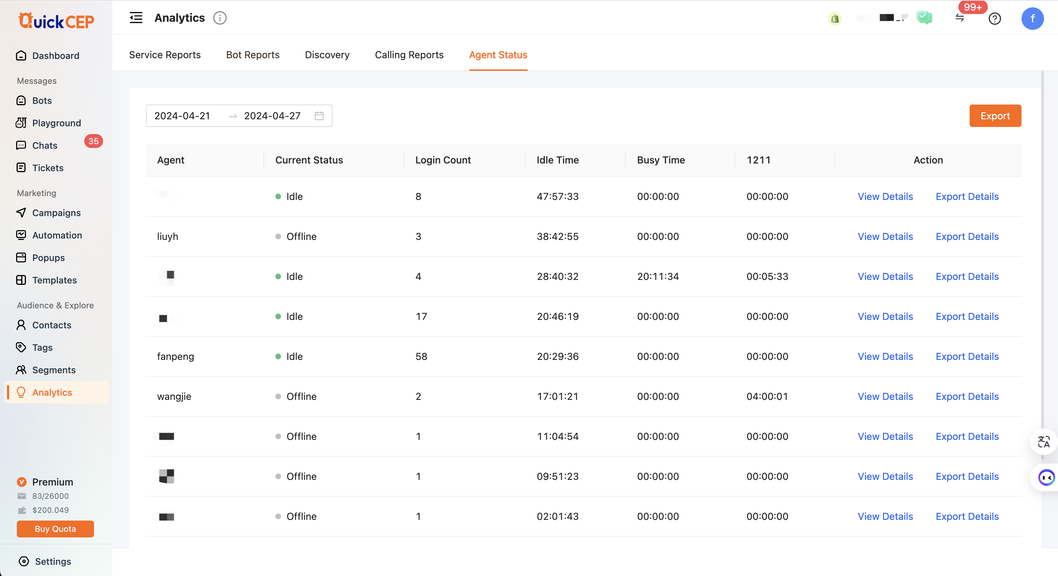Switch to Calling Reports tab
Image resolution: width=1058 pixels, height=576 pixels.
tap(409, 55)
